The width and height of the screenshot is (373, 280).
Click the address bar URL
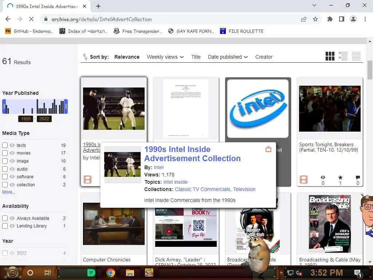pos(102,19)
